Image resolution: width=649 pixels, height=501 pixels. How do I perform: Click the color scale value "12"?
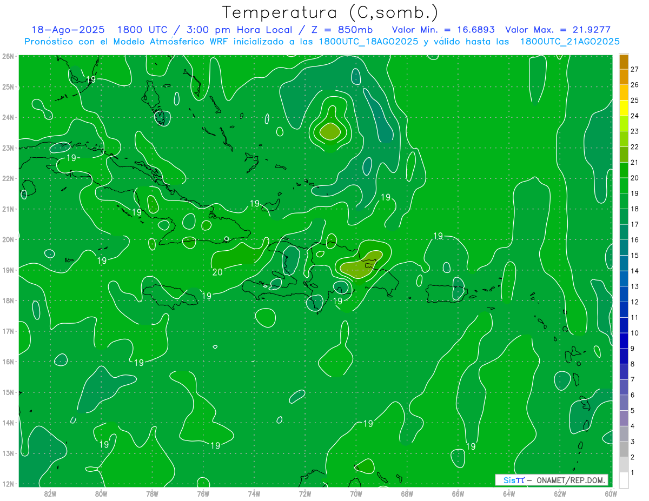[x=635, y=302]
